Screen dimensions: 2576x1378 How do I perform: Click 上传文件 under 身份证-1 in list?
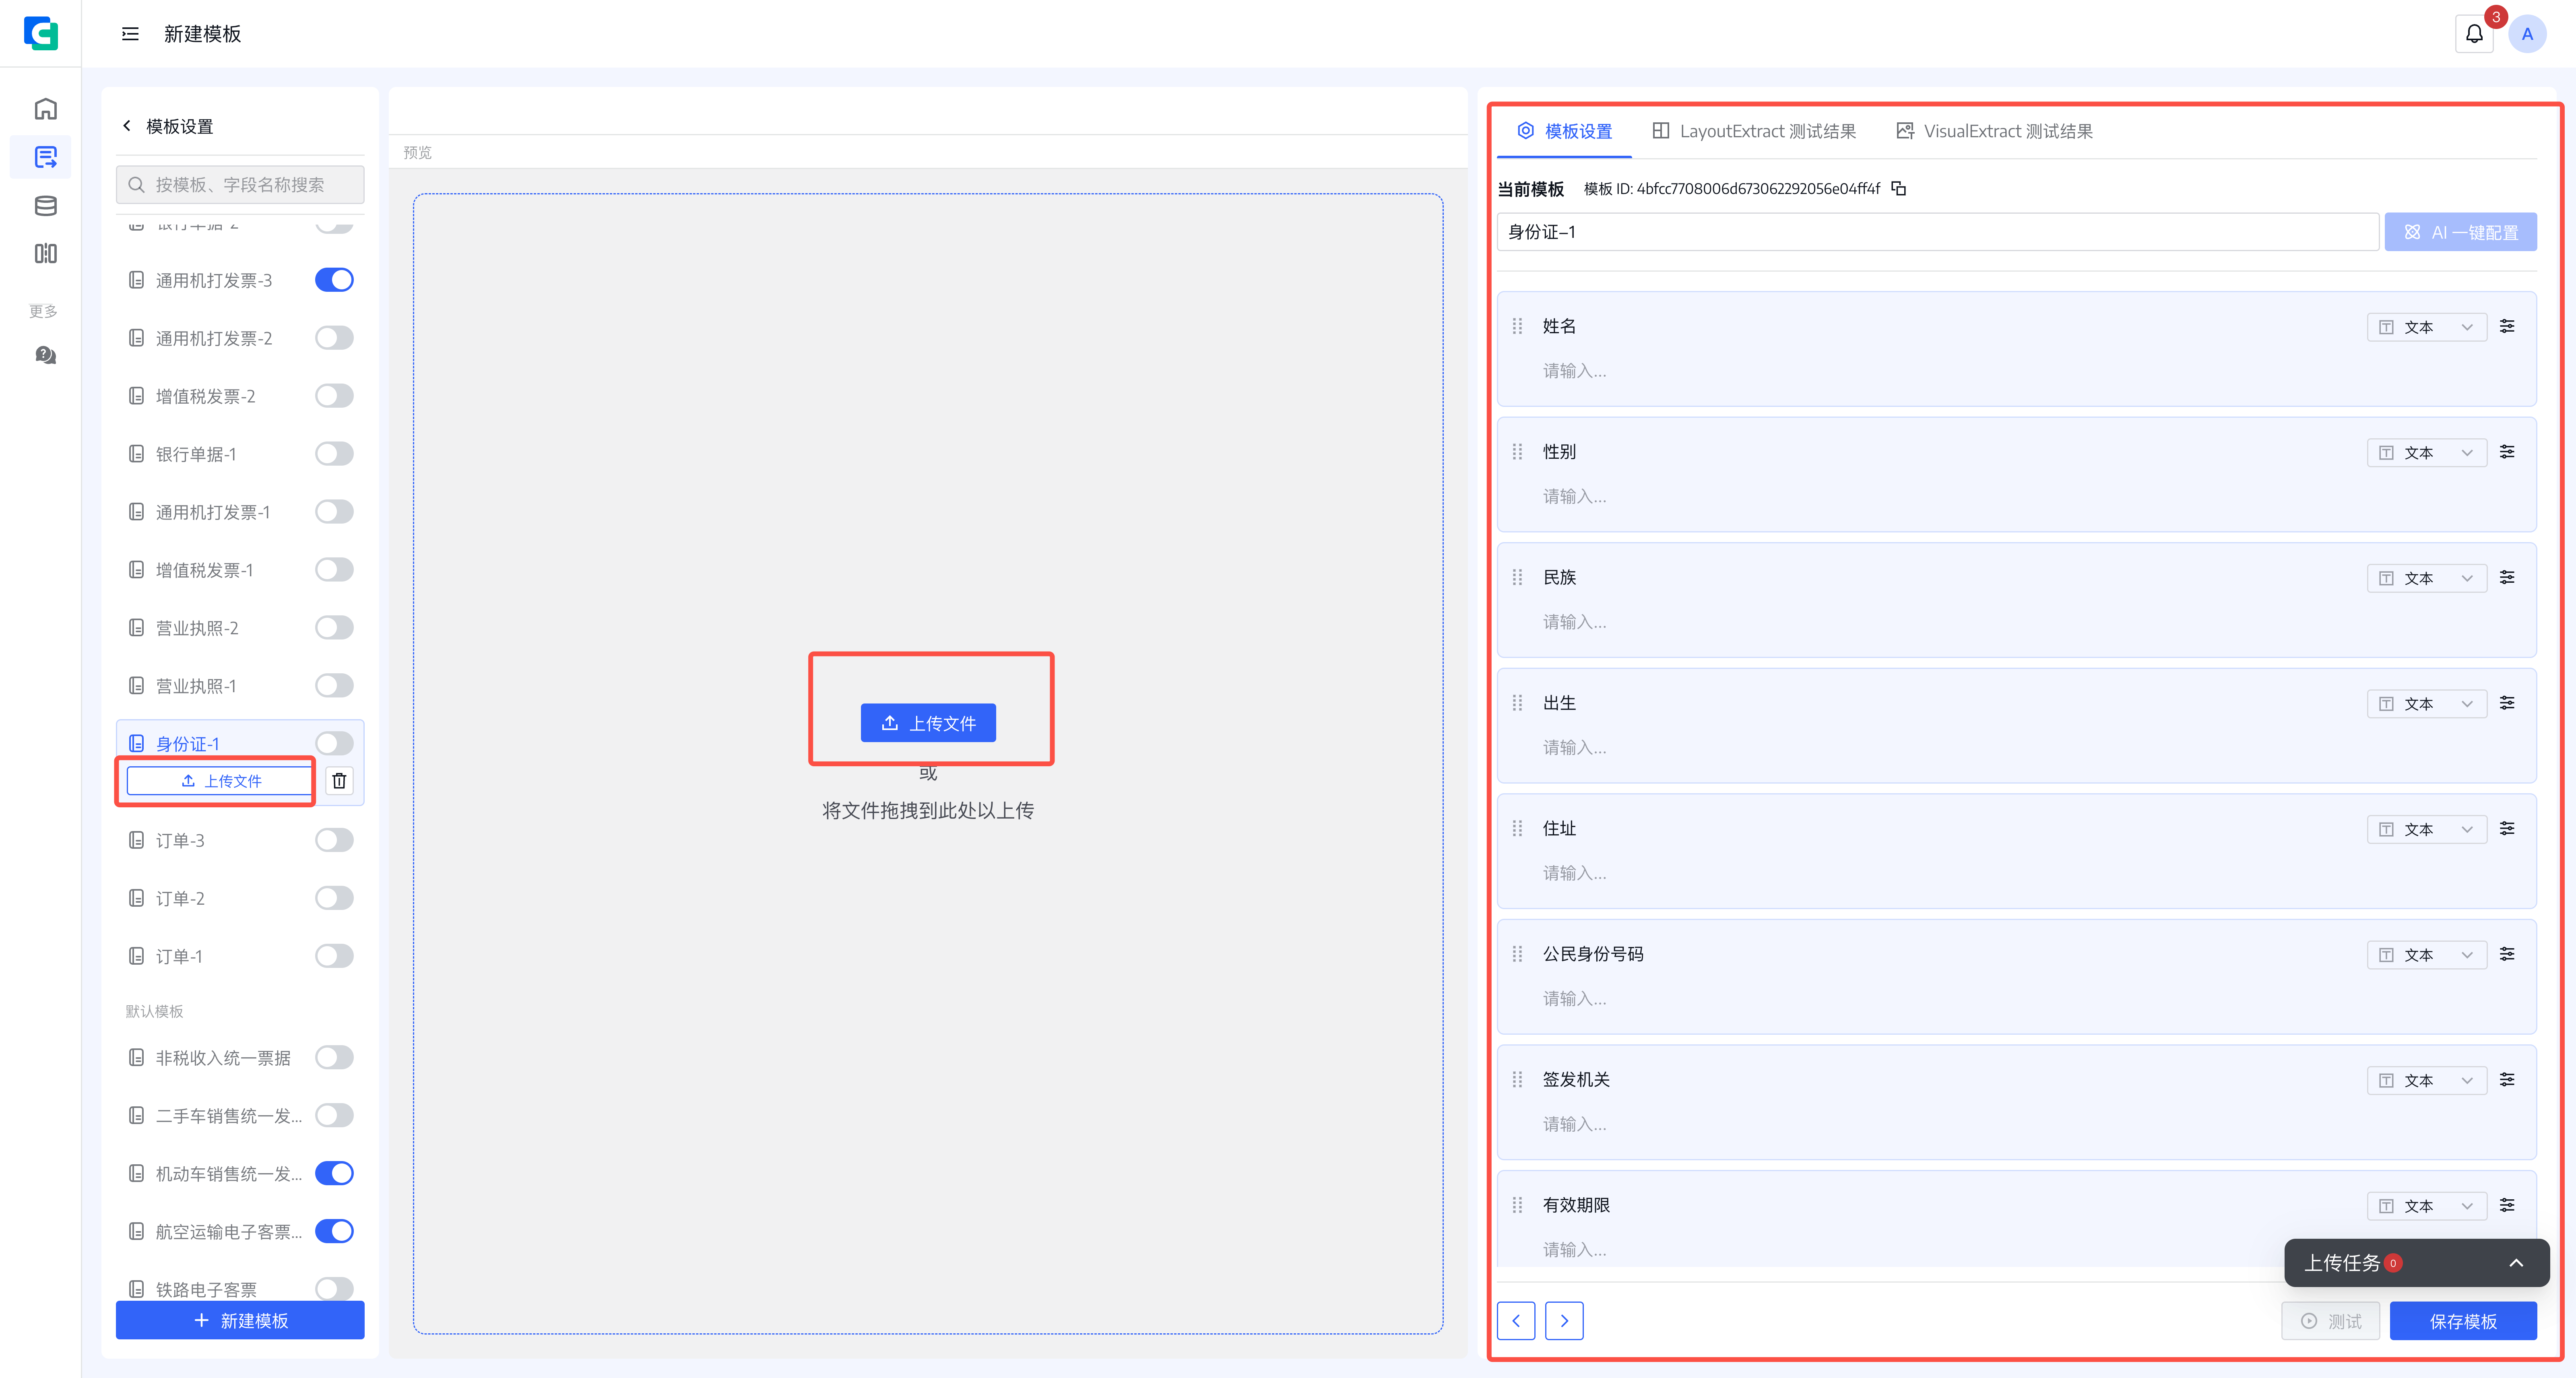coord(221,781)
